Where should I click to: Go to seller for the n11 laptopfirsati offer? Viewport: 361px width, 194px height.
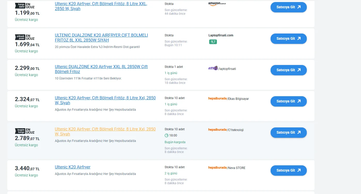[x=289, y=70]
